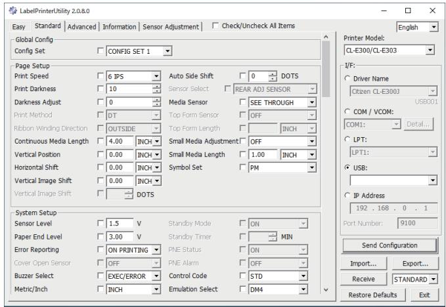Tick Continuous Media Length checkbox

tap(100, 141)
